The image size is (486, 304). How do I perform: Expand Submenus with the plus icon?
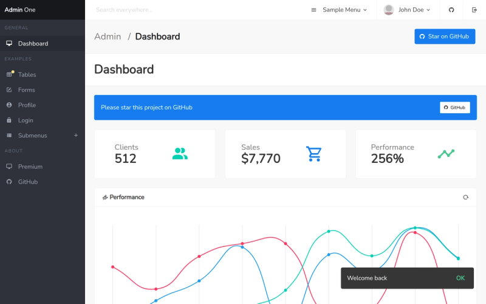76,135
